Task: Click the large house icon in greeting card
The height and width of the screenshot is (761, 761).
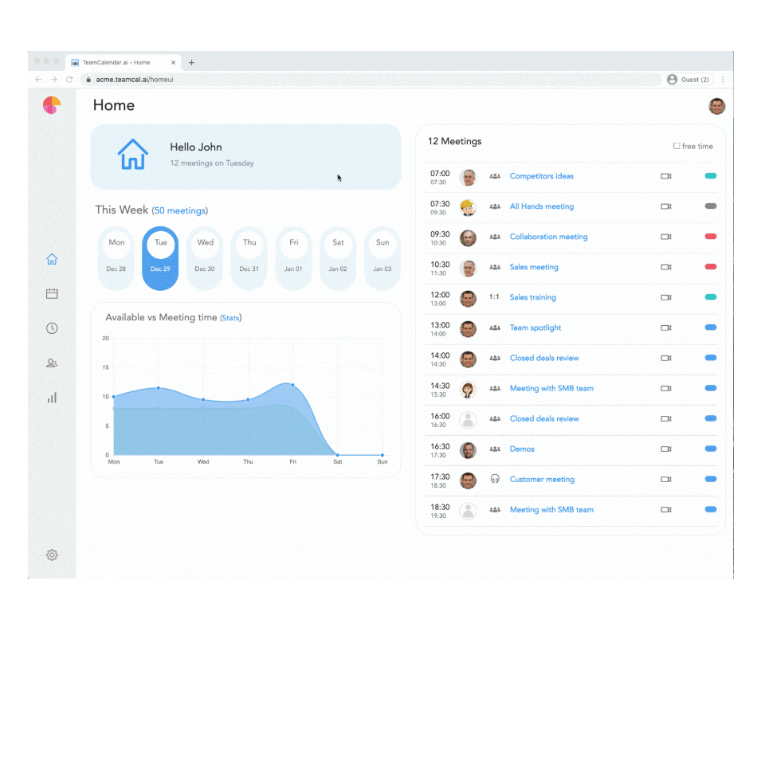Action: (132, 155)
